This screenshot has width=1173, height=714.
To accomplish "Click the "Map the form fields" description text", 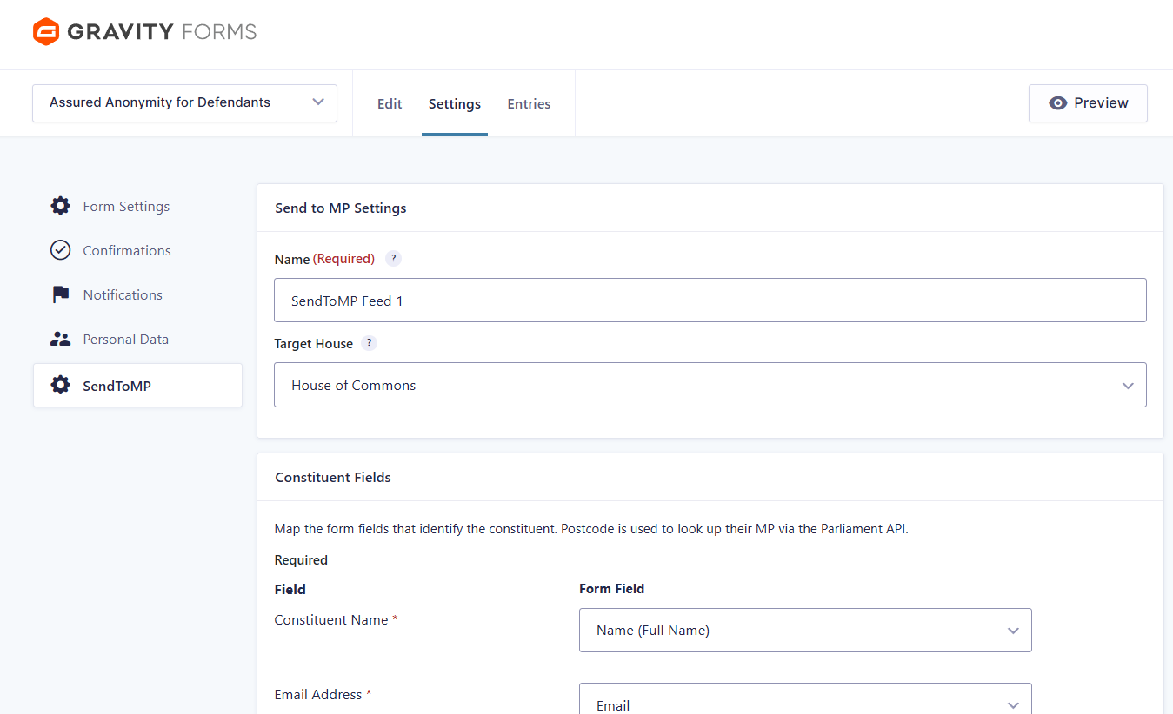I will (591, 529).
